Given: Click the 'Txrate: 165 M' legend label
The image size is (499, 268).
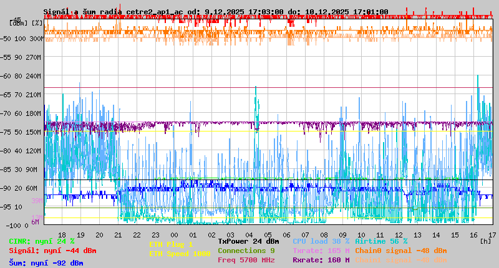Looking at the screenshot, I should click(x=321, y=251).
